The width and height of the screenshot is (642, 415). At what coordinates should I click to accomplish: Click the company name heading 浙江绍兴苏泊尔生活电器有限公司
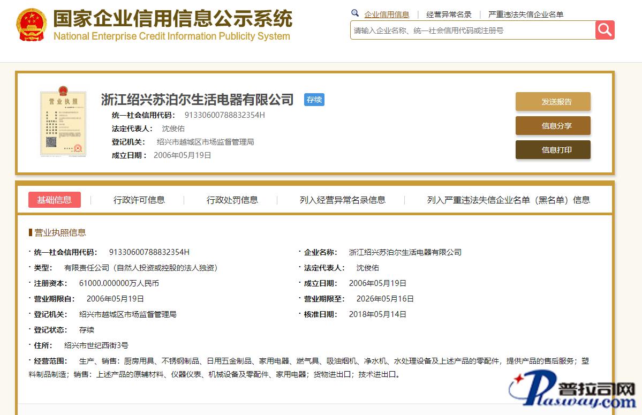(x=198, y=100)
